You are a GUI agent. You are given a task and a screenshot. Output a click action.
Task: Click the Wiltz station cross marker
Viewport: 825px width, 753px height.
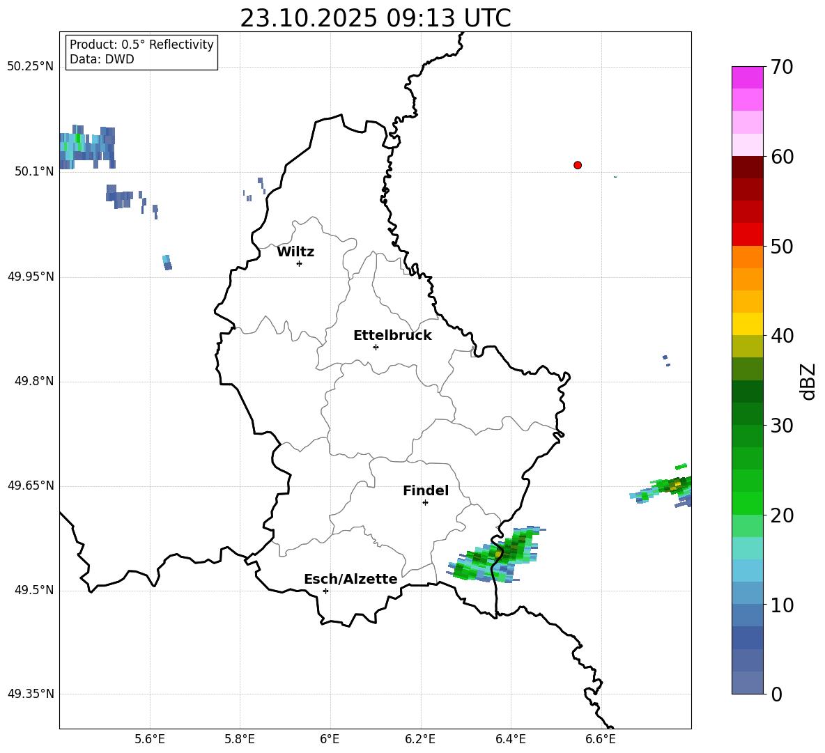click(x=299, y=263)
